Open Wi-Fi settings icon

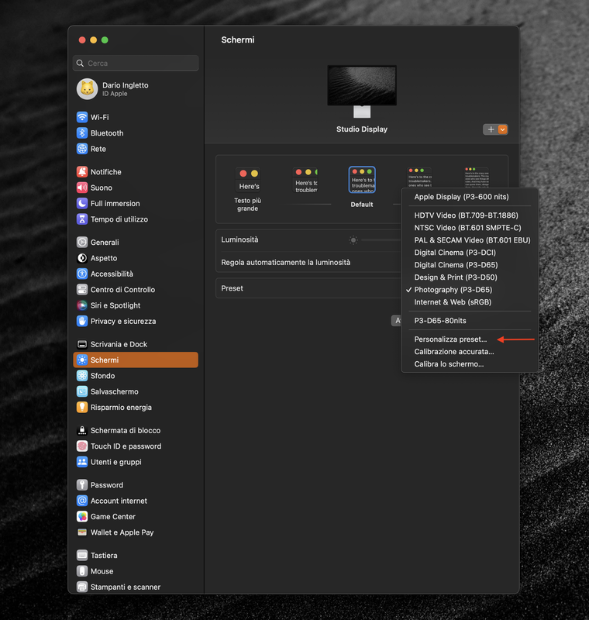[x=82, y=117]
